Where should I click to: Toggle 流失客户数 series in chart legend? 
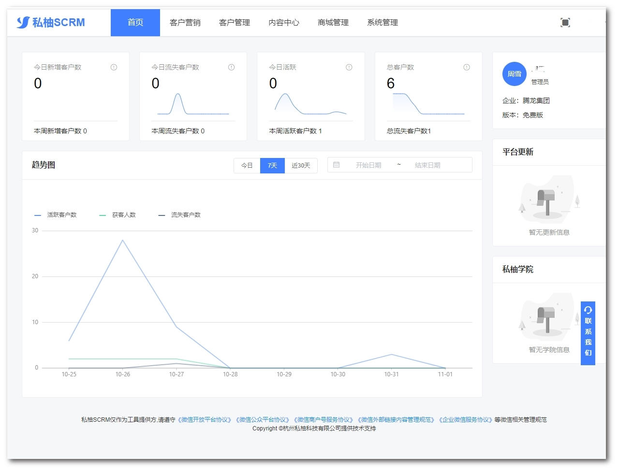coord(180,215)
